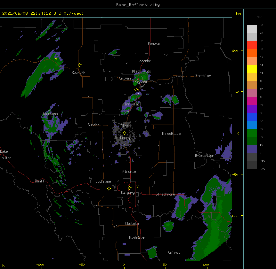276x269 pixels.
Task: Select the bright green 30-20 dBZ legend swatch
Action: click(252, 133)
